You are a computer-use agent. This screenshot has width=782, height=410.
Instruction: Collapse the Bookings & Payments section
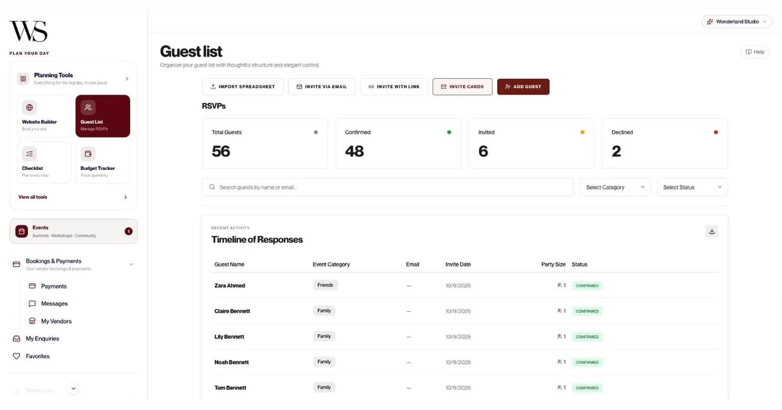(132, 264)
